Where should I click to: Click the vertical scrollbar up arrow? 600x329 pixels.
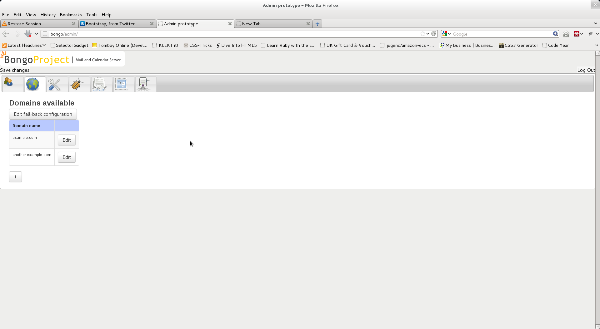click(597, 53)
